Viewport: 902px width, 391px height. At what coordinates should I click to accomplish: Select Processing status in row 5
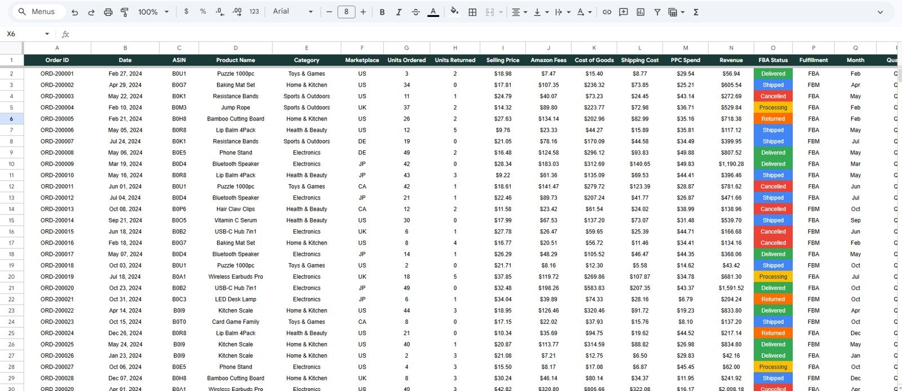tap(773, 108)
